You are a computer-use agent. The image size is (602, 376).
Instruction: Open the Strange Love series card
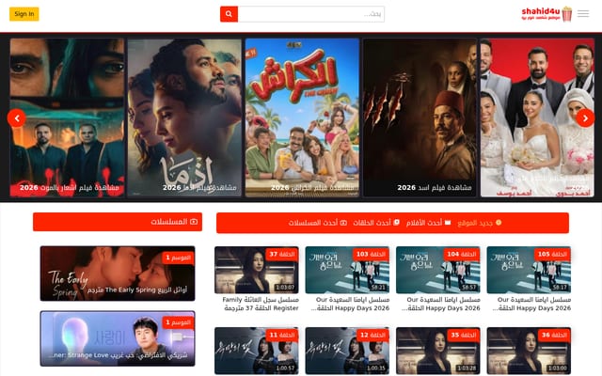[x=118, y=338]
